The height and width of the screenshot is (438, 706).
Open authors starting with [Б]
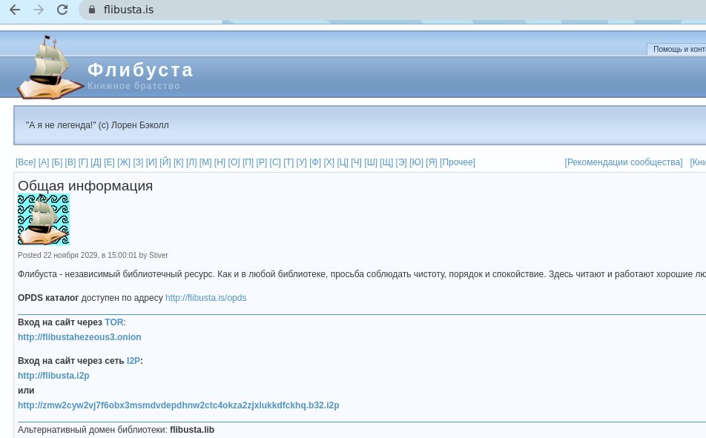click(x=56, y=162)
